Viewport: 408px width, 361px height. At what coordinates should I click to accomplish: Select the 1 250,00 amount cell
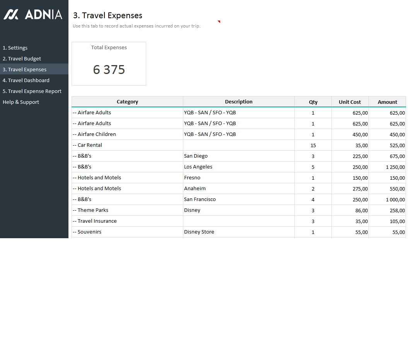click(387, 167)
